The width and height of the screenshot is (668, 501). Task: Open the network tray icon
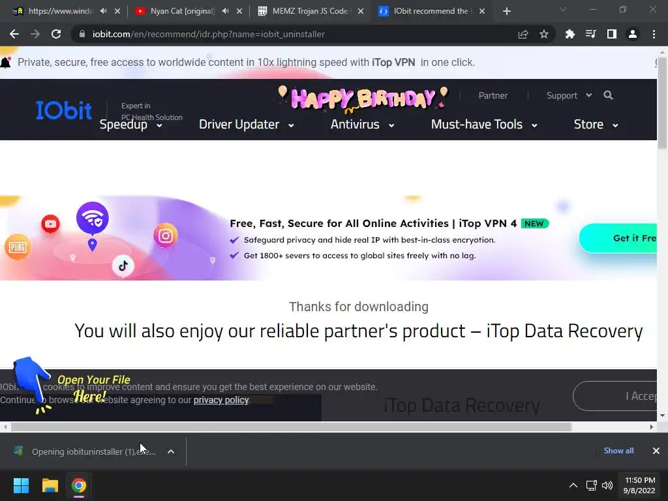591,485
